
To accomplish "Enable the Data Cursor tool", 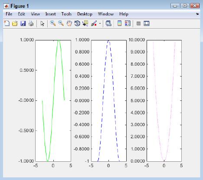I will (x=85, y=23).
